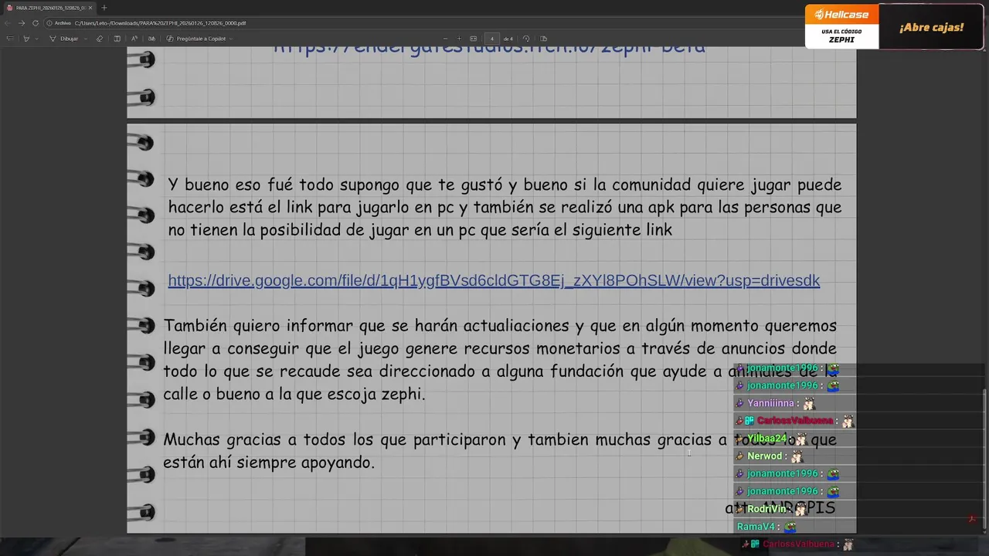Click the page number field
This screenshot has width=989, height=556.
[x=492, y=39]
